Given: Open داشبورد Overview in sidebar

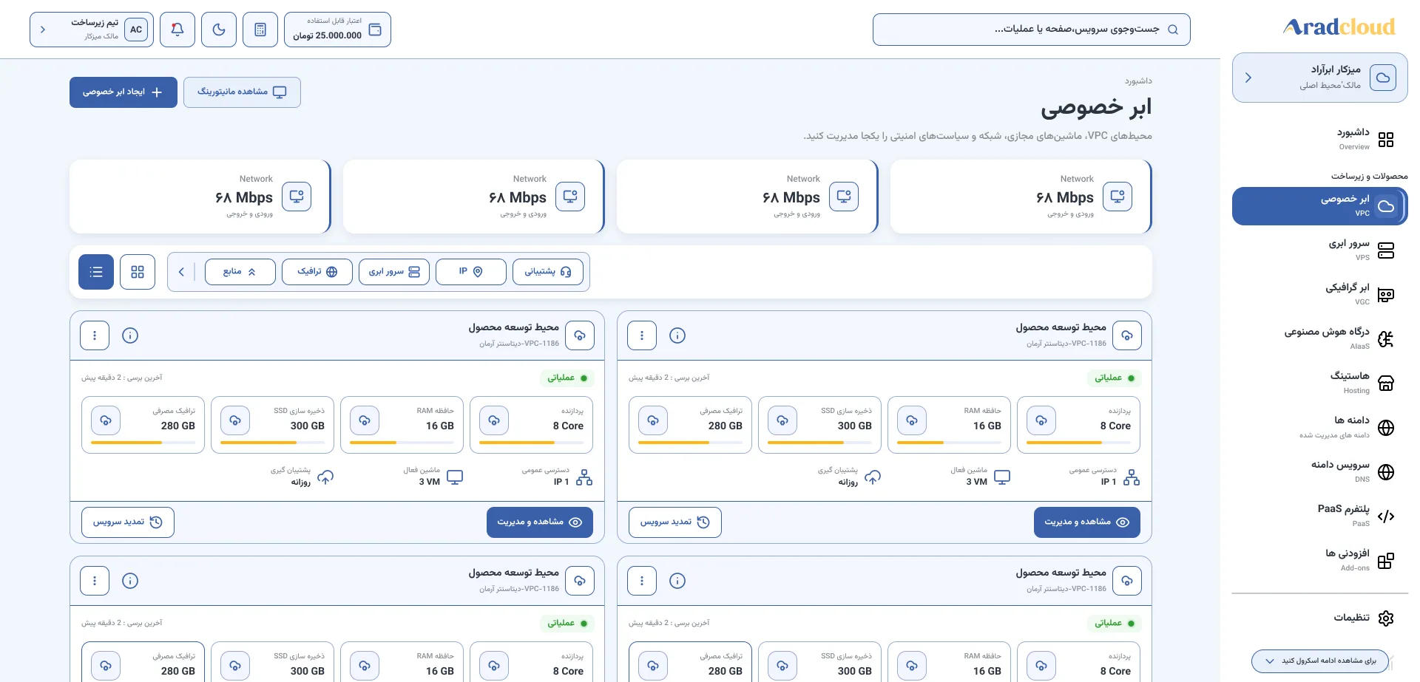Looking at the screenshot, I should (1319, 139).
